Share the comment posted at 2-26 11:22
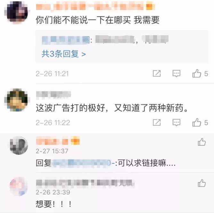 [x=157, y=122]
